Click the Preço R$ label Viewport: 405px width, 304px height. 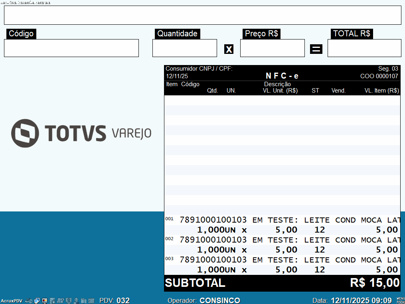click(x=261, y=34)
